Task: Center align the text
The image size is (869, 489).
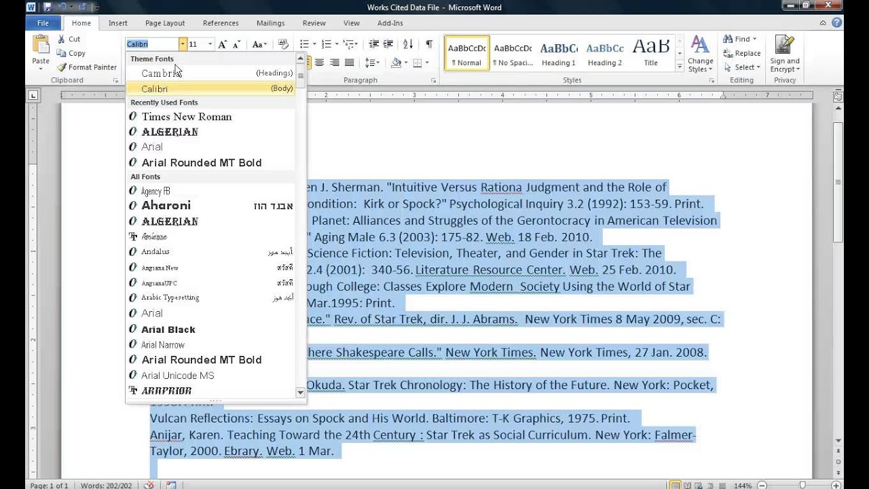Action: point(320,62)
